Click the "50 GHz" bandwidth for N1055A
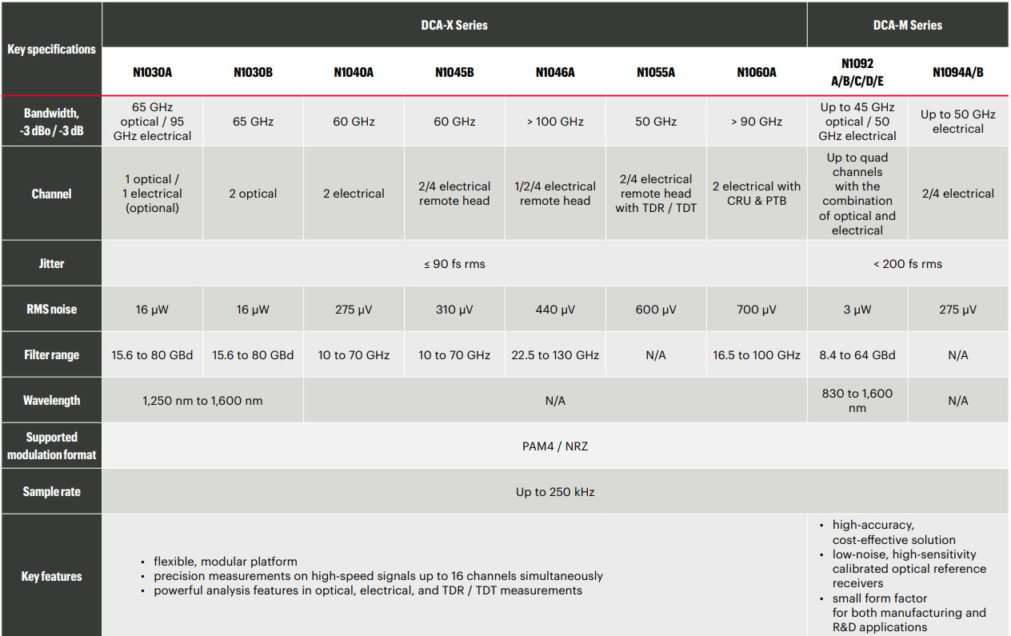Viewport: 1011px width, 636px height. pos(656,122)
